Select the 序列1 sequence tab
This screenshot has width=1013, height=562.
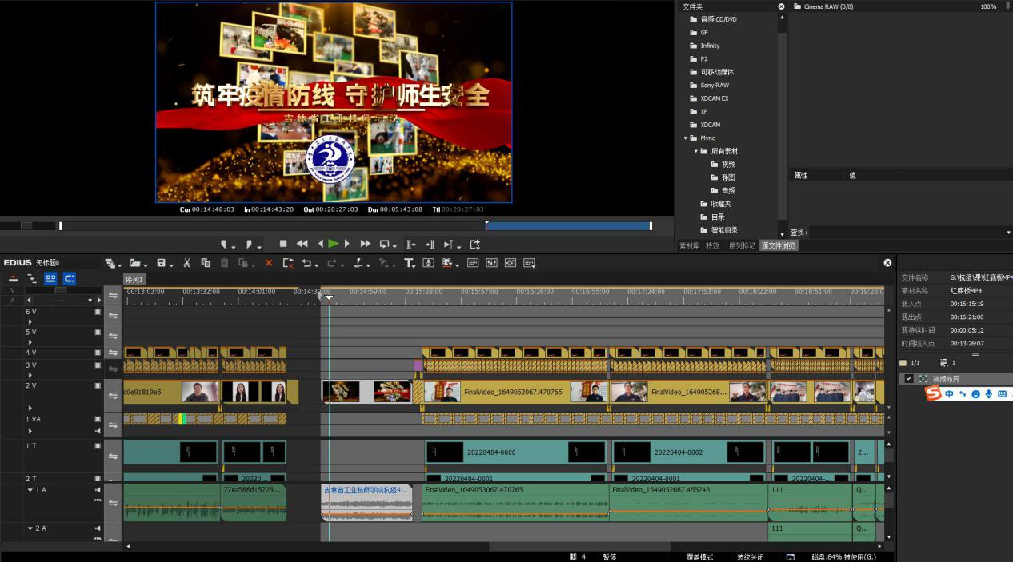(x=134, y=279)
